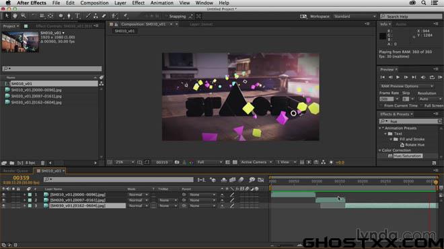Expand layer 2 SH020_v01 properties triangle
The height and width of the screenshot is (249, 444).
pos(25,200)
